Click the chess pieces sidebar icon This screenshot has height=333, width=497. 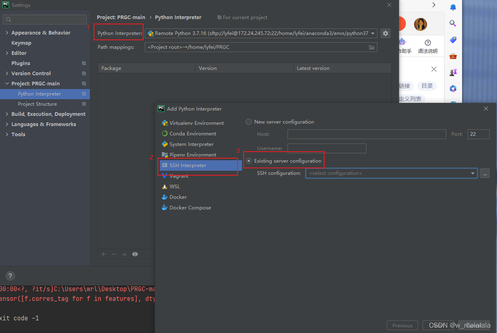point(453,72)
